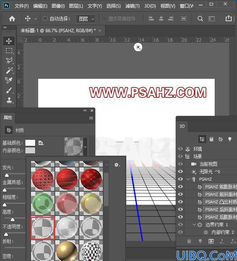Open Move tool preset picker arrow
237x261 pixels.
pos(36,19)
